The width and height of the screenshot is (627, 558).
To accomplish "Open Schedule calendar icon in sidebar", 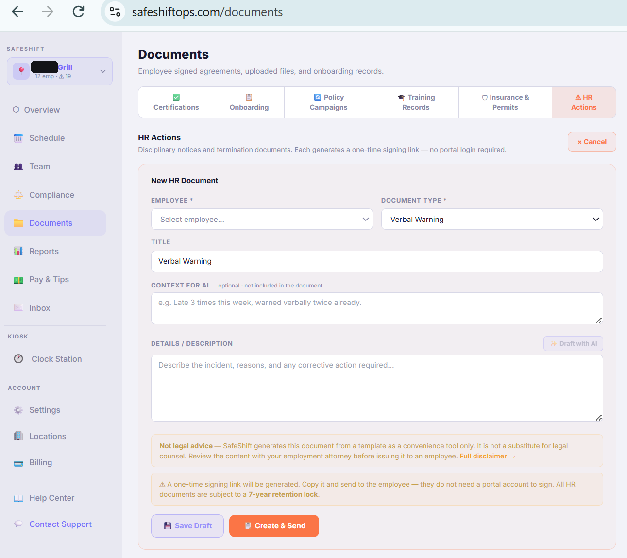I will 18,138.
